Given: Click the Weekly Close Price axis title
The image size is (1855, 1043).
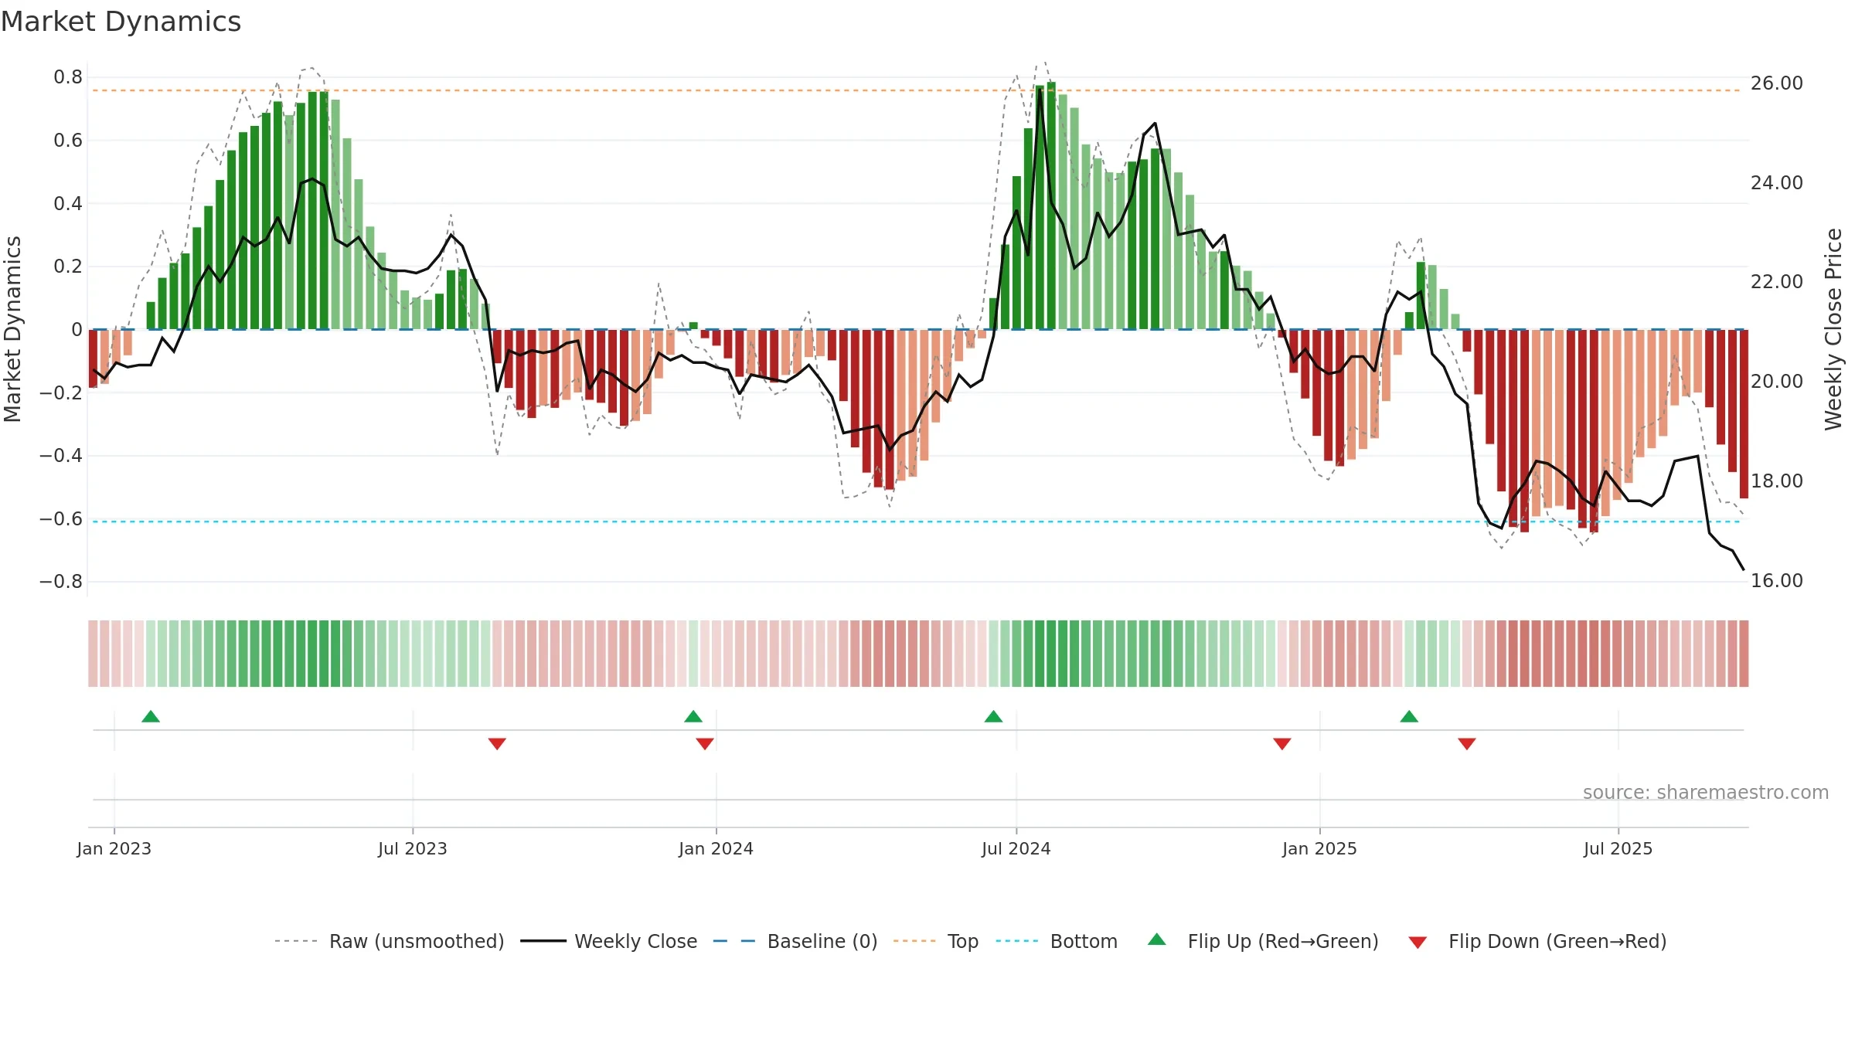Looking at the screenshot, I should [1833, 329].
